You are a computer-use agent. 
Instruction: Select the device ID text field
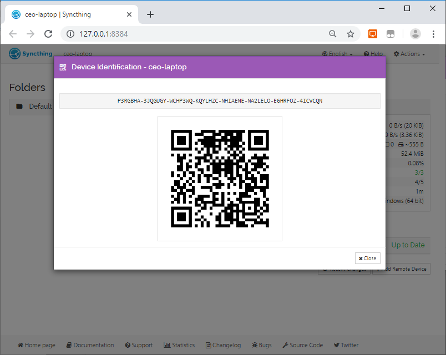point(220,101)
